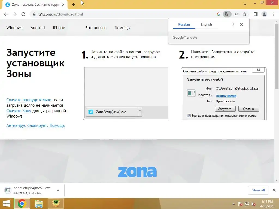Click Скачать Зону link for 32-bit

pos(19,111)
